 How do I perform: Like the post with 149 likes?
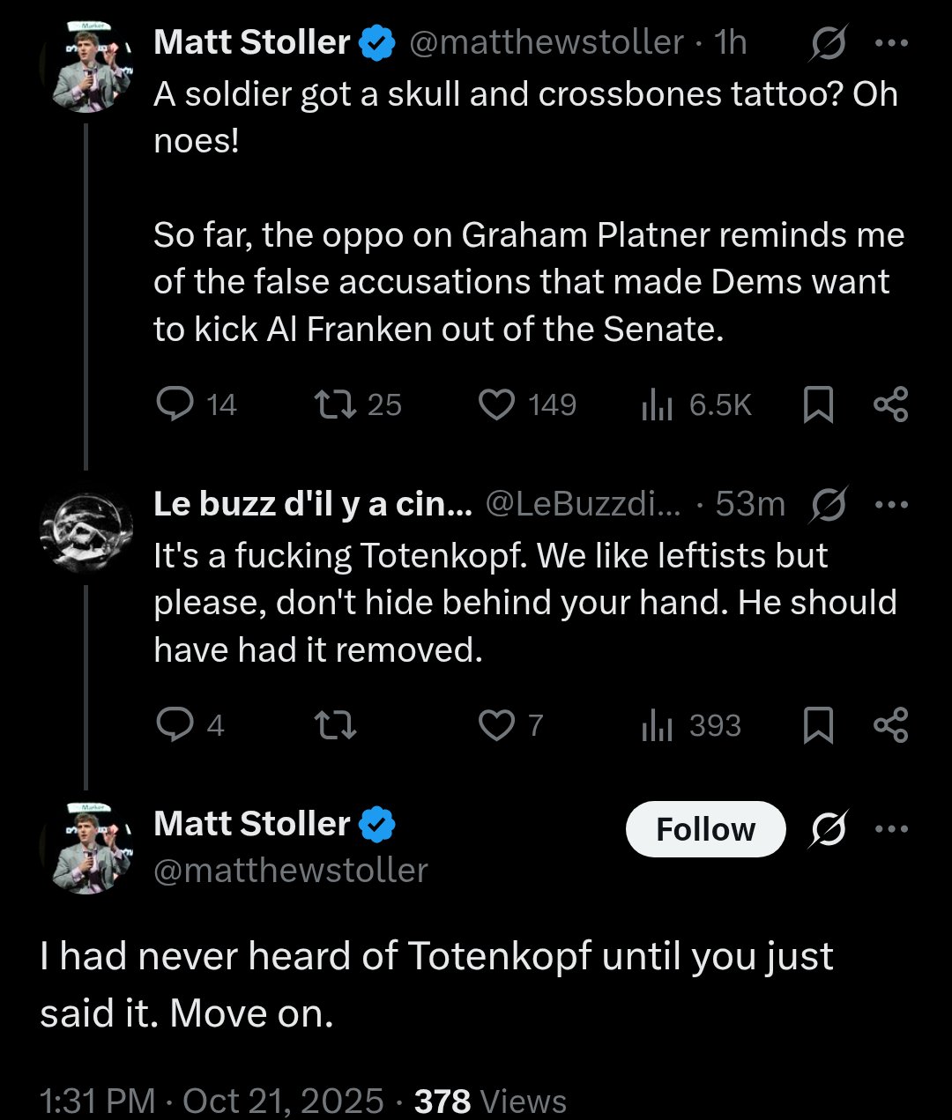pos(496,404)
